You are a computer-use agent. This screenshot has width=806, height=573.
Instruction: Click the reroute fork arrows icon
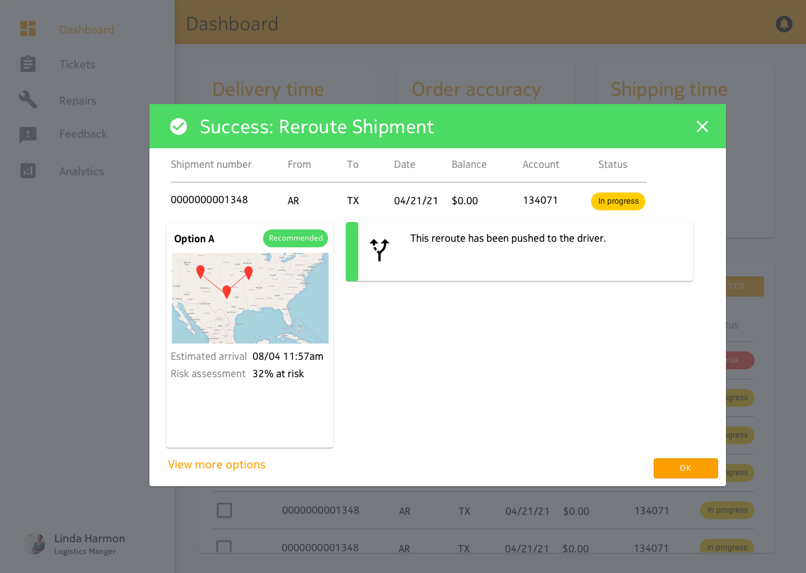click(379, 250)
